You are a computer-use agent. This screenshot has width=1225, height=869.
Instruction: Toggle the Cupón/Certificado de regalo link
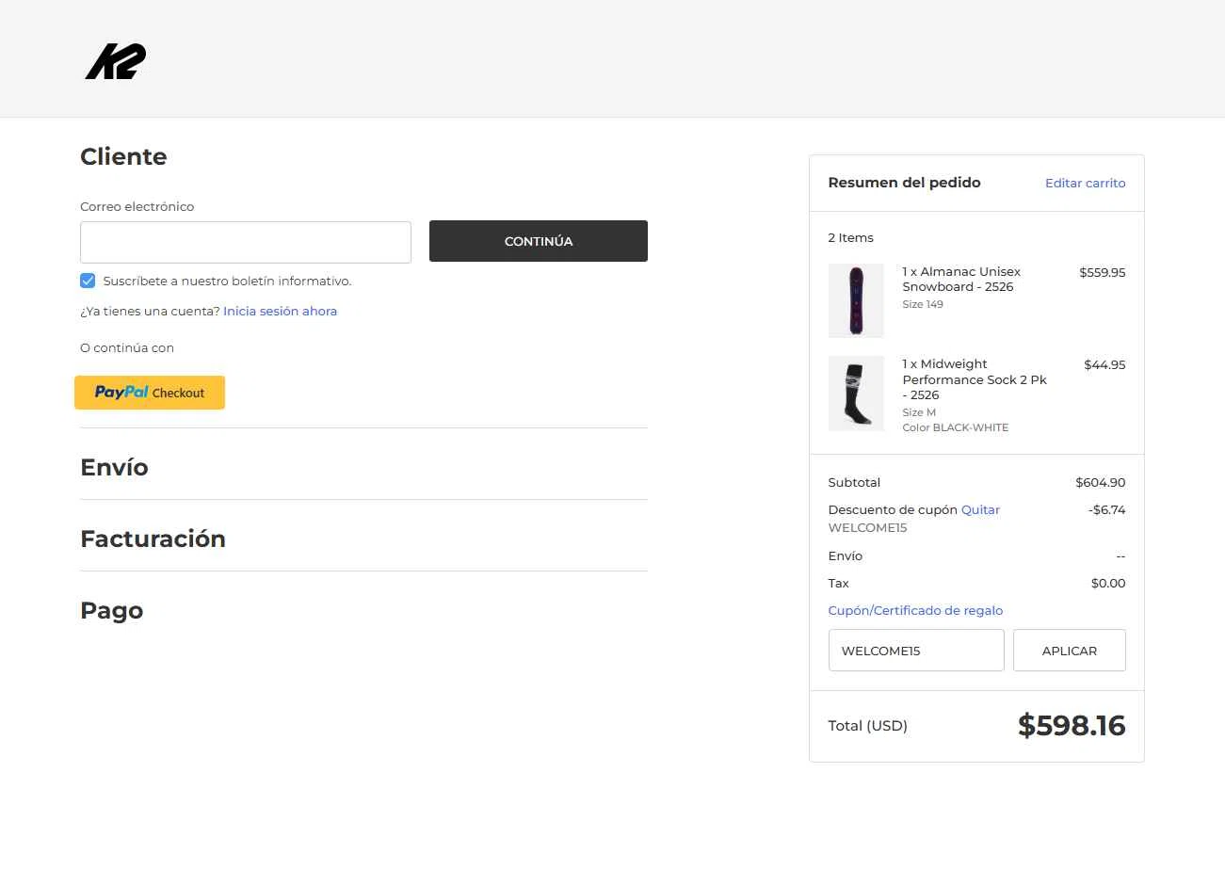(x=915, y=610)
